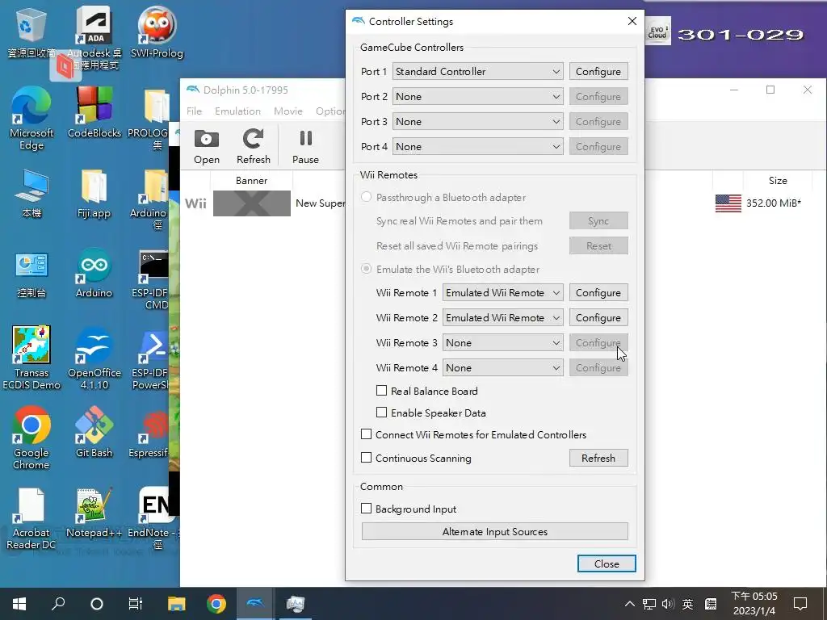Open Chrome from the taskbar
The height and width of the screenshot is (620, 827).
pos(216,604)
